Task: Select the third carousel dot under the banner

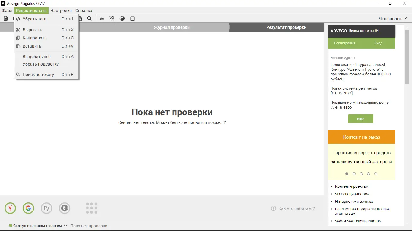Action: tap(361, 174)
